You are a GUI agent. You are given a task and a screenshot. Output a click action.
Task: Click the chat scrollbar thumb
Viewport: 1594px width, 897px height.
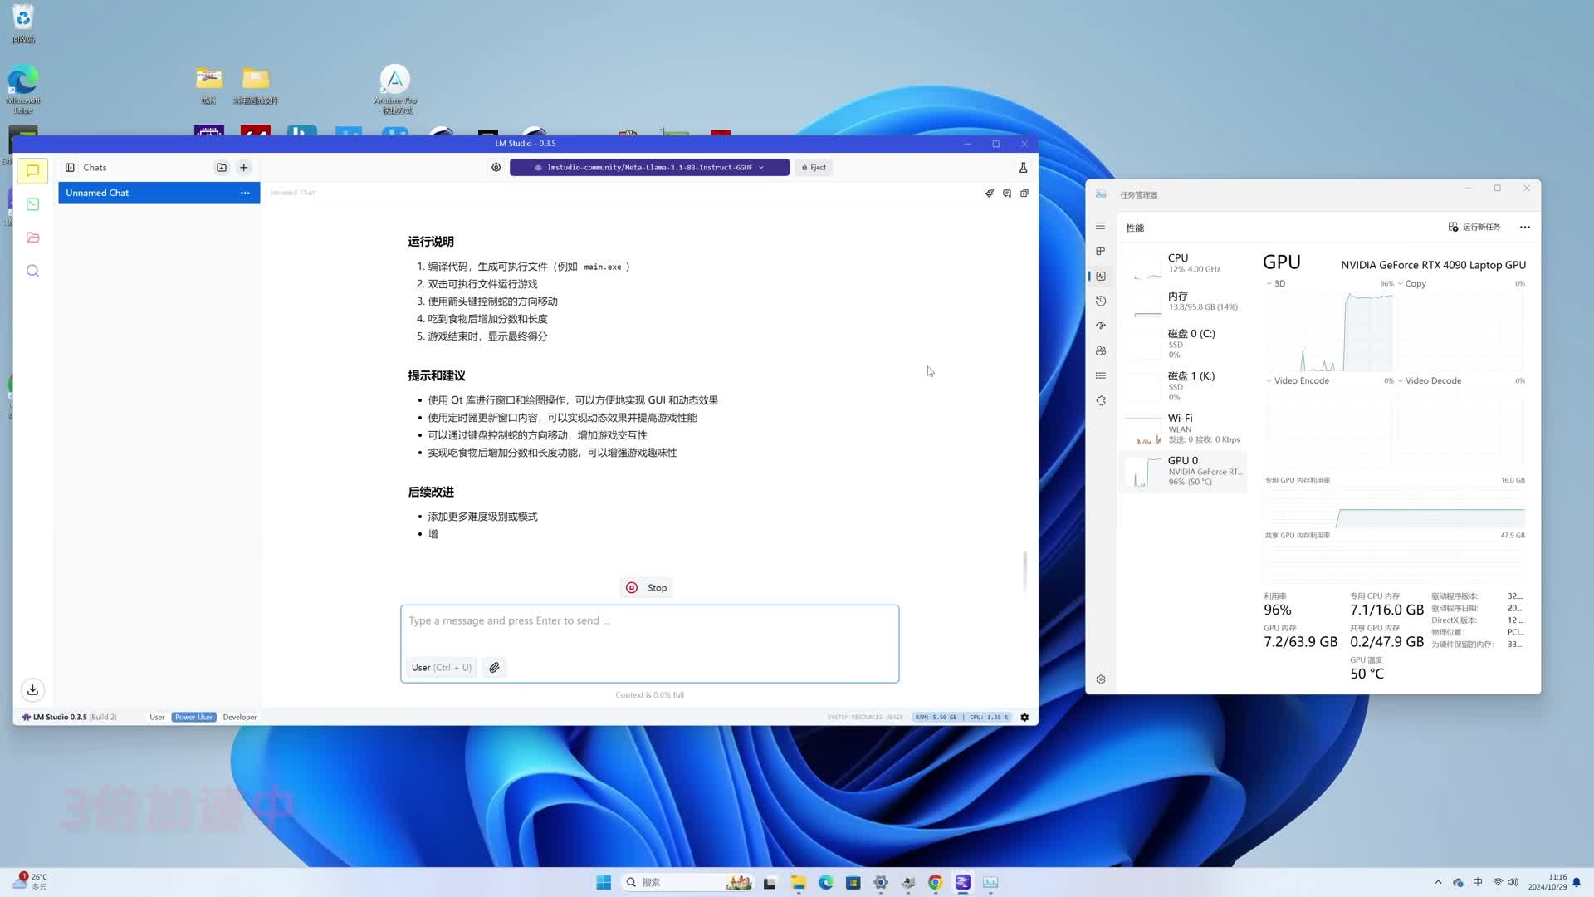(1024, 571)
